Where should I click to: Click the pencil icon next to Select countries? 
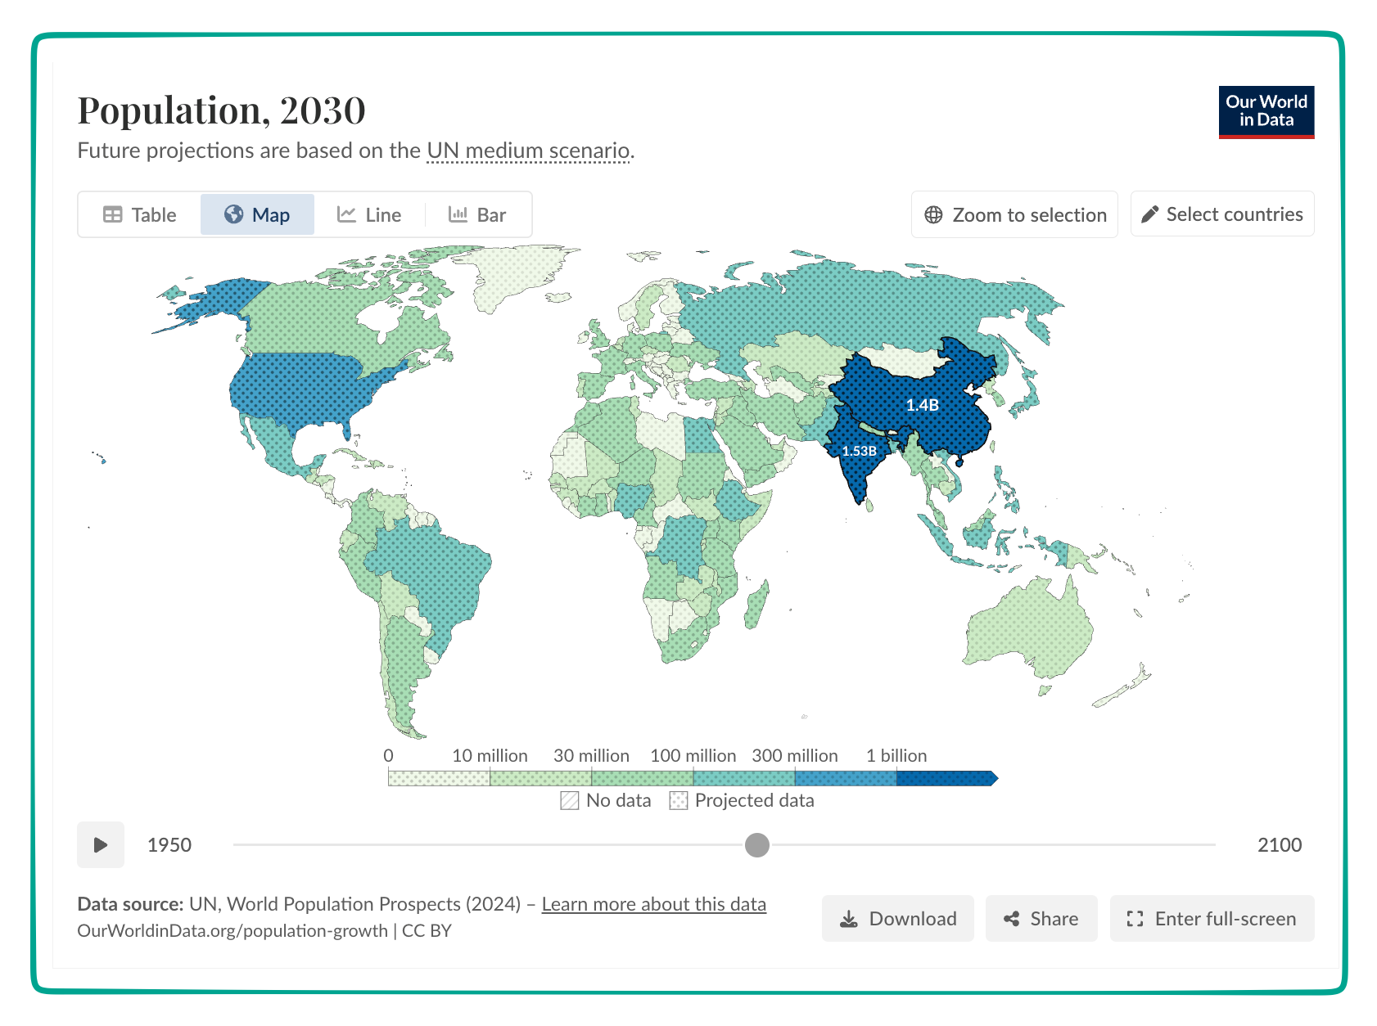click(x=1150, y=214)
